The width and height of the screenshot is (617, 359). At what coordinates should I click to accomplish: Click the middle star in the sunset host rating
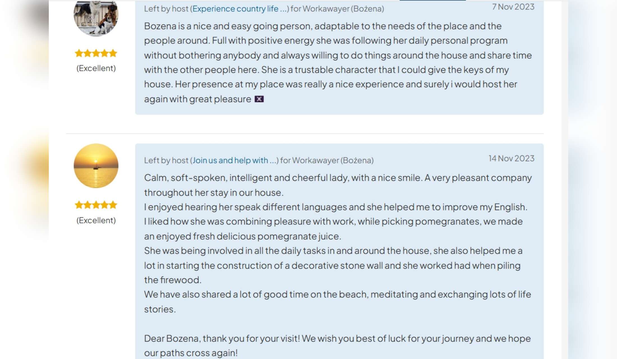pyautogui.click(x=96, y=205)
